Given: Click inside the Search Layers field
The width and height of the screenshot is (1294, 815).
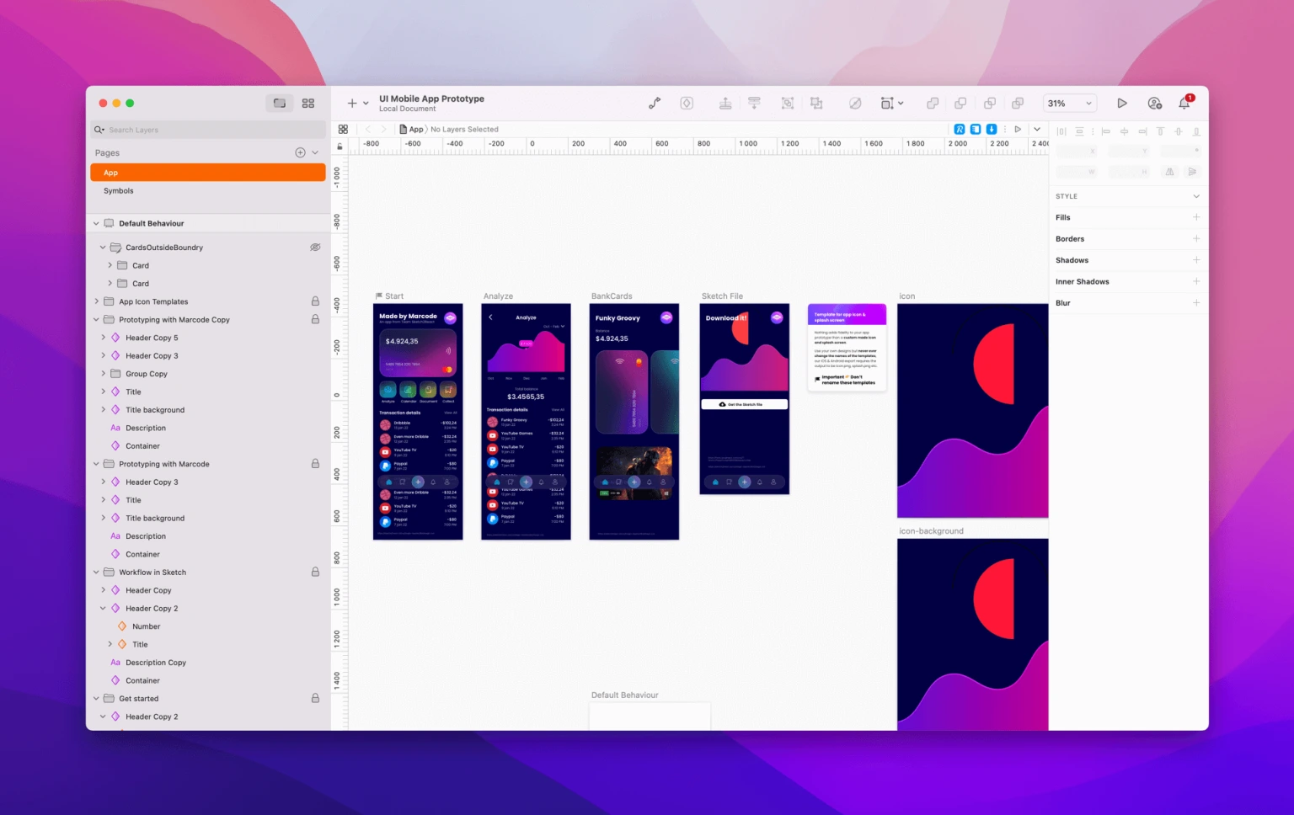Looking at the screenshot, I should tap(206, 129).
